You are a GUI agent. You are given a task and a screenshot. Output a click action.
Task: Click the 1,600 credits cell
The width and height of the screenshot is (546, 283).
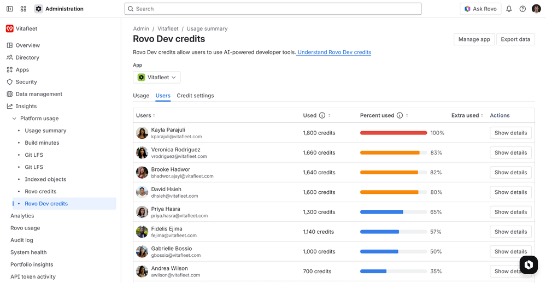tap(319, 192)
